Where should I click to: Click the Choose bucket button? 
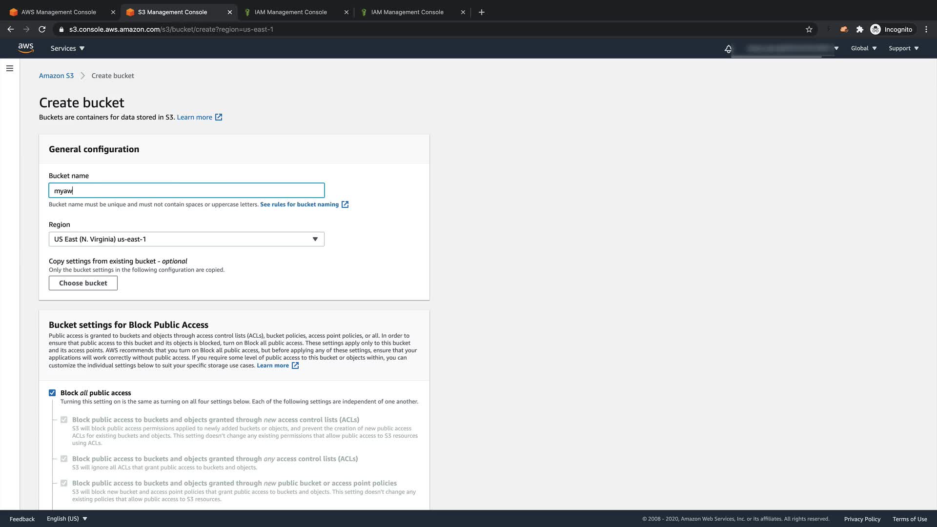[83, 283]
